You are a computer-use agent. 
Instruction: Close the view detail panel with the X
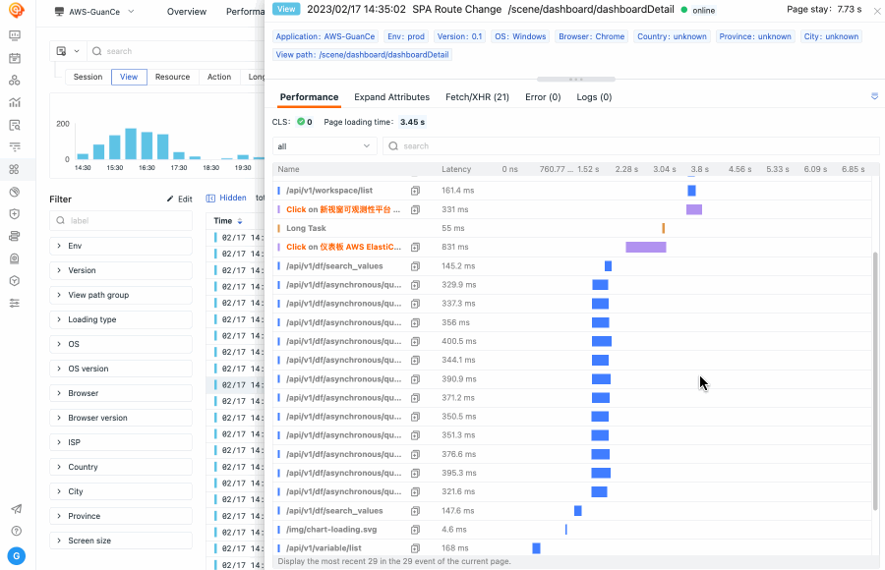tap(878, 11)
